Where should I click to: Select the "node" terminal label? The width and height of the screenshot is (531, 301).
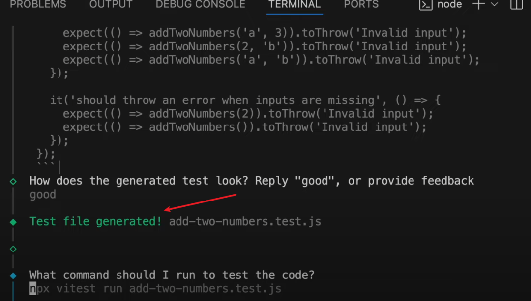[x=449, y=4]
